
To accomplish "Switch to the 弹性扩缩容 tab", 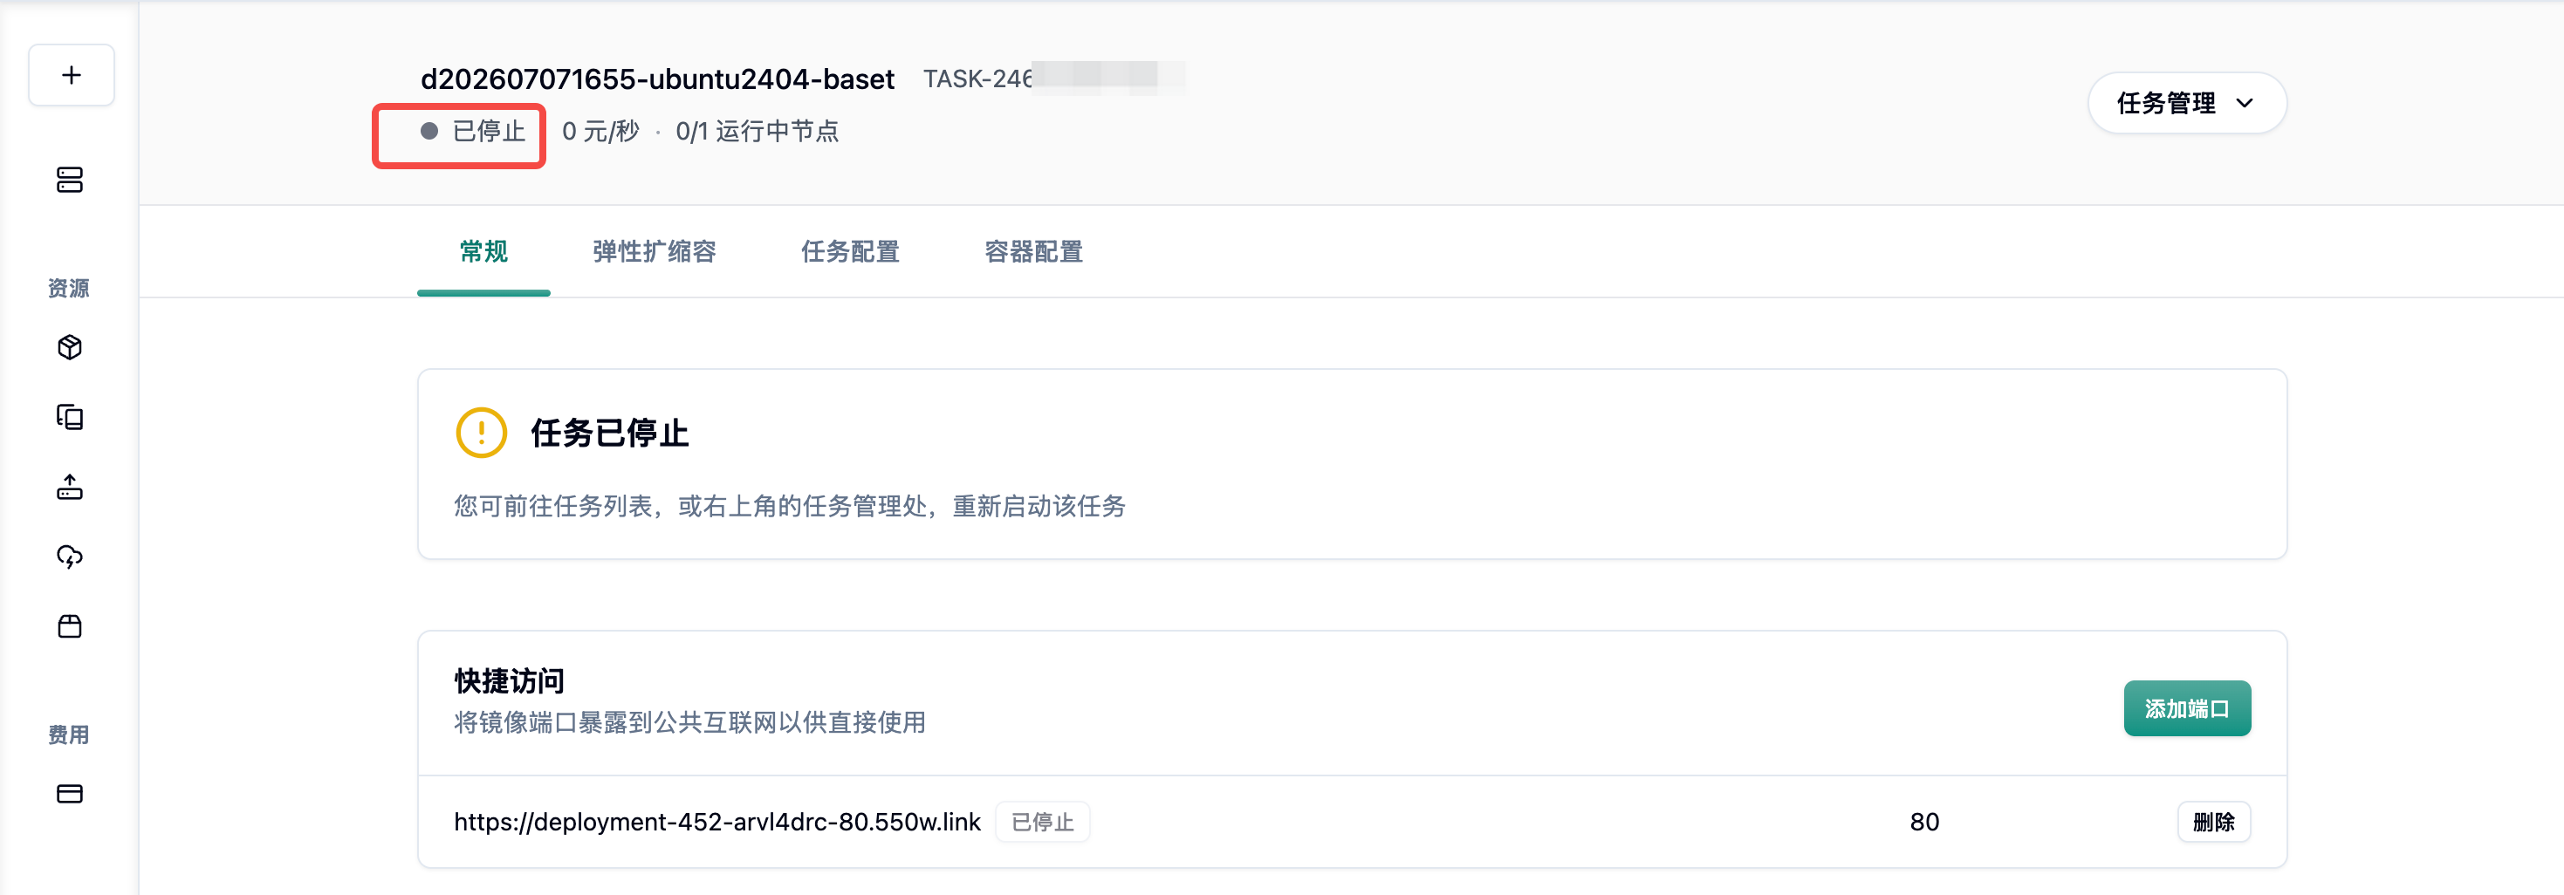I will (x=654, y=251).
